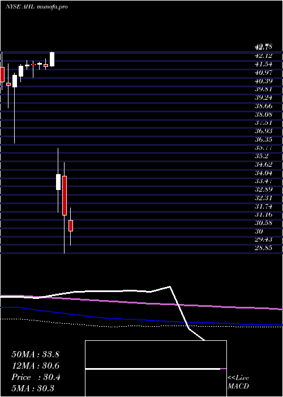
Task: Click the white candlestick body reaching 42.12
Action: pyautogui.click(x=52, y=59)
